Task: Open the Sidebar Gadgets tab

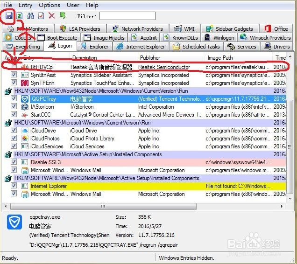Action: tap(230, 29)
